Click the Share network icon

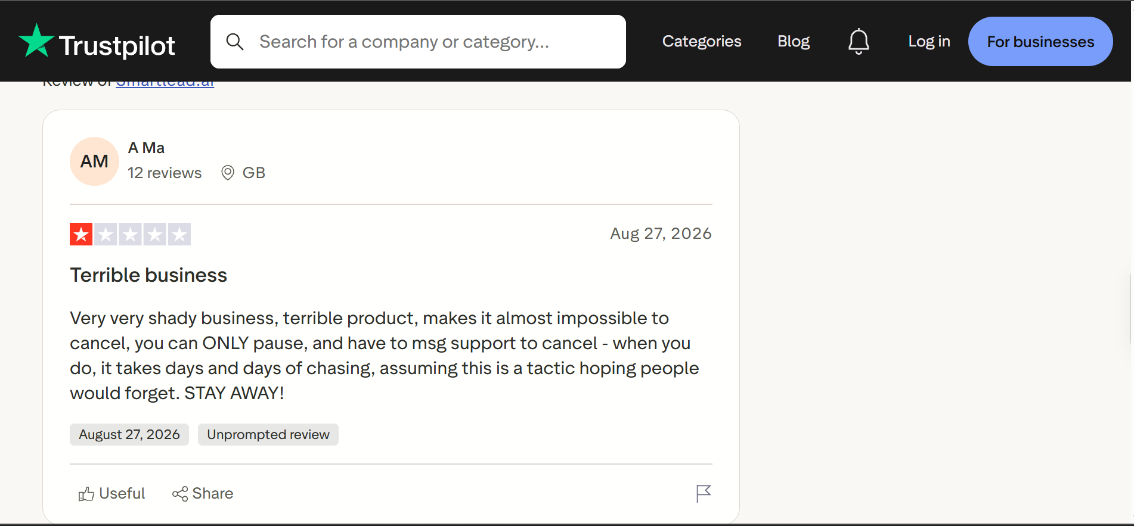(x=180, y=494)
